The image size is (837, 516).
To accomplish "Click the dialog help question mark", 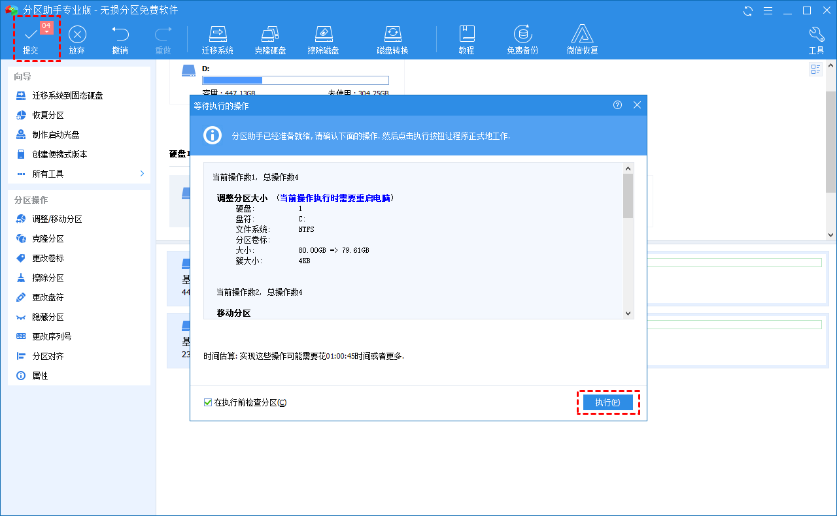I will click(617, 105).
